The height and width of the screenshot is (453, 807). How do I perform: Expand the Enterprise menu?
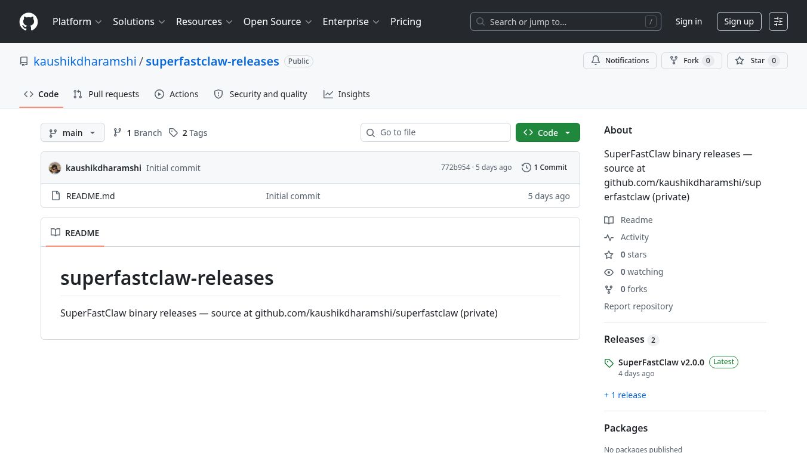tap(351, 21)
